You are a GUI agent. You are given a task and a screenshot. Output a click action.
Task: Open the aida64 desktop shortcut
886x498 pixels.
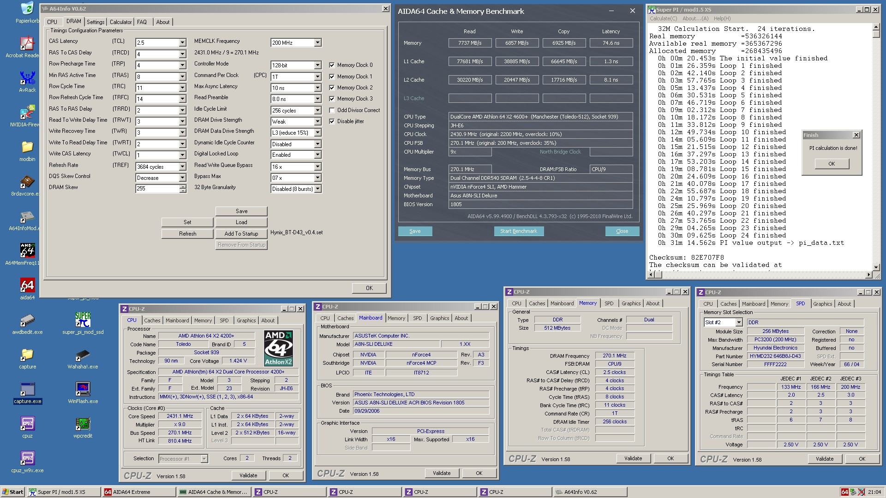(x=27, y=286)
